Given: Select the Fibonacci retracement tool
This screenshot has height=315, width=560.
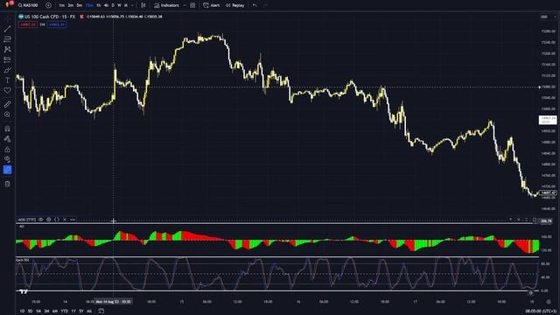Looking at the screenshot, I should [x=7, y=38].
